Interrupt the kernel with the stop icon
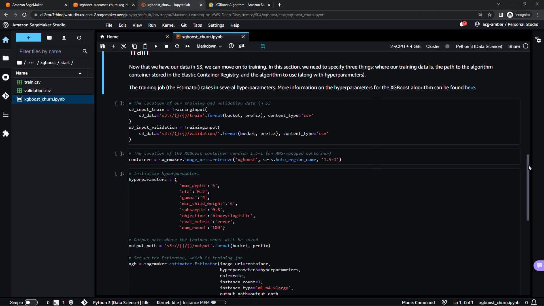 click(x=166, y=46)
